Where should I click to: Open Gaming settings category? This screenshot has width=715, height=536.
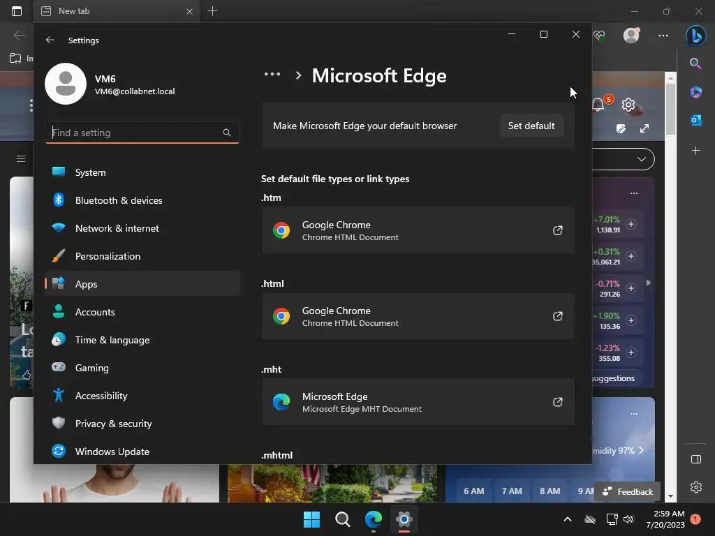[x=142, y=367]
